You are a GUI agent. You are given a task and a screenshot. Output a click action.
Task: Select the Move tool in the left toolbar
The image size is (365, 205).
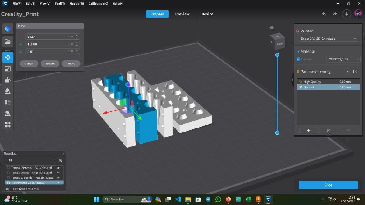pyautogui.click(x=8, y=57)
